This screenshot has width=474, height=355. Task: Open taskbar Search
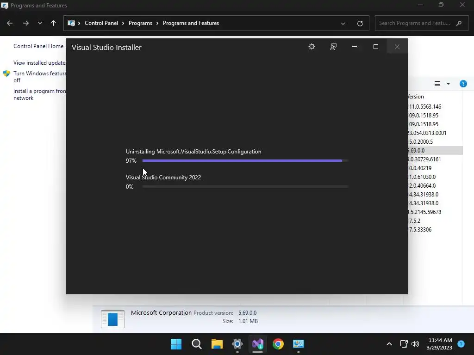[196, 344]
